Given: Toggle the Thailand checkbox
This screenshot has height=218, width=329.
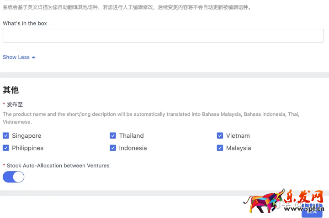Looking at the screenshot, I should 113,135.
